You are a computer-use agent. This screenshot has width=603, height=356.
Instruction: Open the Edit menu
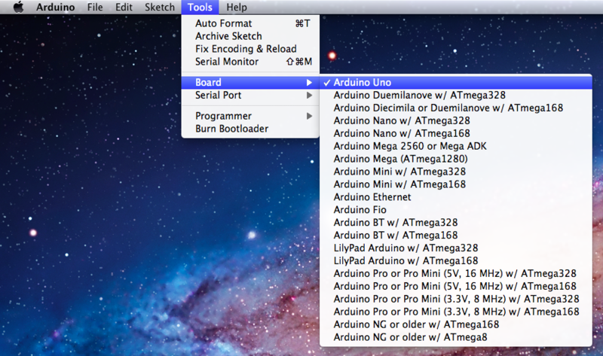point(124,7)
